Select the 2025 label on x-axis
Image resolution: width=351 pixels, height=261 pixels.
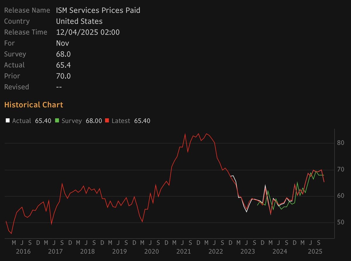click(x=315, y=251)
